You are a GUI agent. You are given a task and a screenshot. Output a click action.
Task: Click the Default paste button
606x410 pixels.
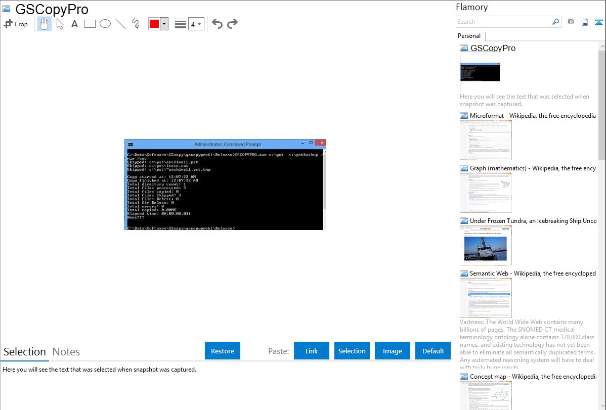(433, 351)
